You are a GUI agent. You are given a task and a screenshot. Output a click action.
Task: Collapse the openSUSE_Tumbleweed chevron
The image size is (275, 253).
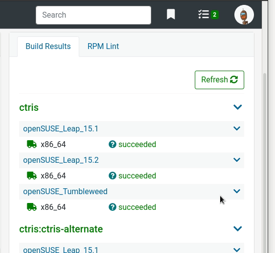[x=237, y=191]
